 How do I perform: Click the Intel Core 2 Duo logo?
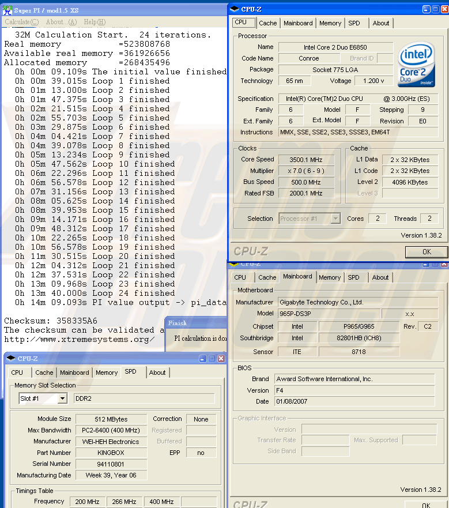pos(417,64)
